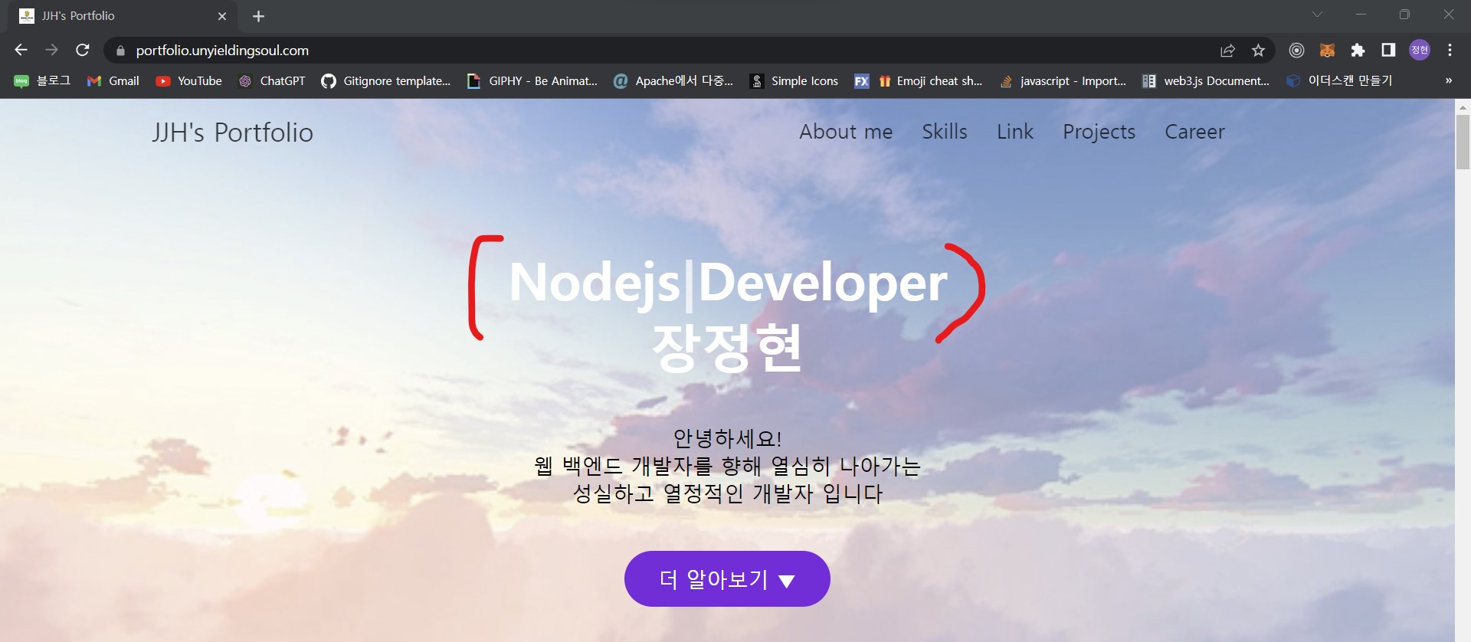This screenshot has height=642, width=1471.
Task: Show hidden bookmarks with the chevron
Action: point(1448,80)
